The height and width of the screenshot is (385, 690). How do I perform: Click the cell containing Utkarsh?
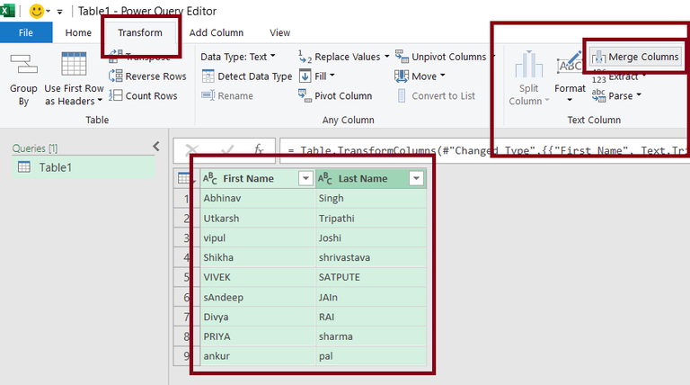[x=258, y=218]
